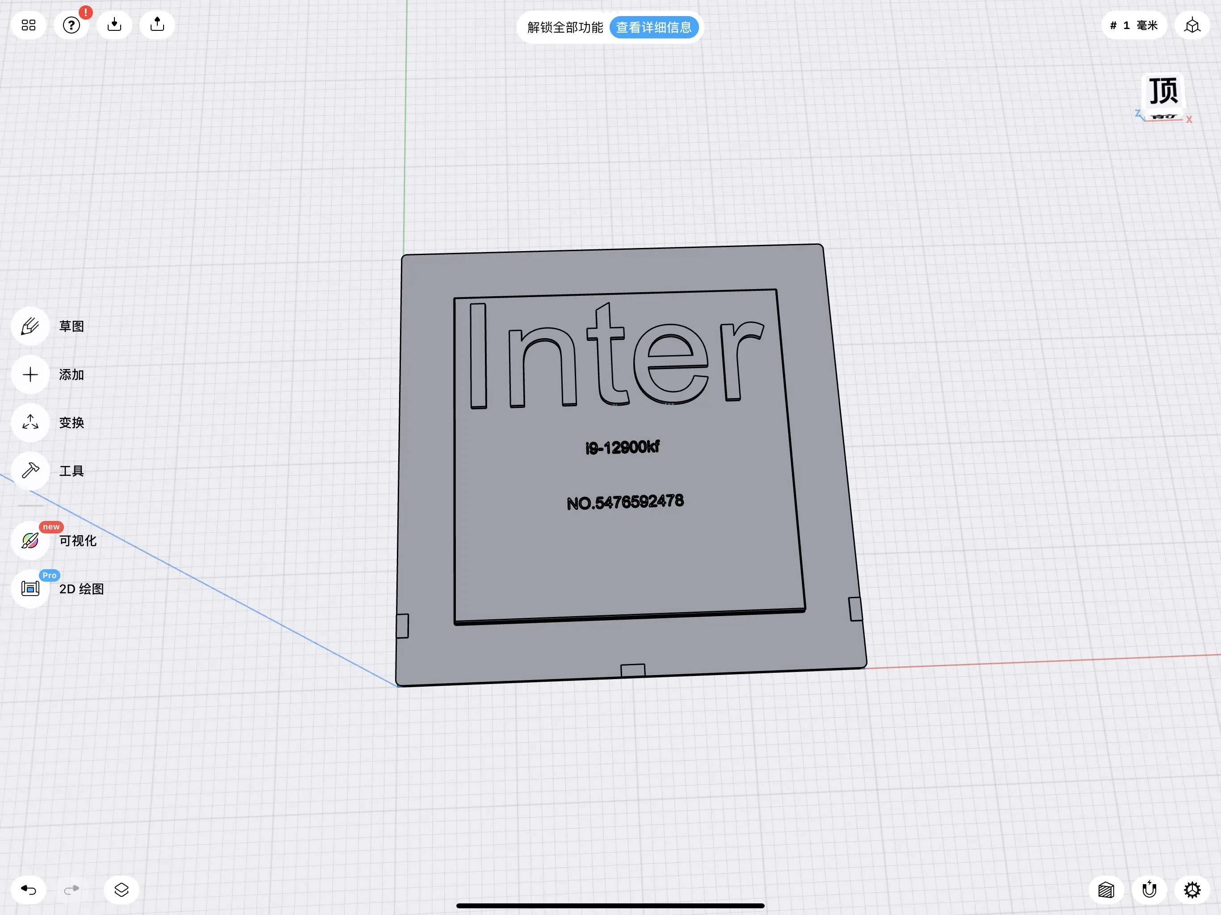This screenshot has height=915, width=1221.
Task: Toggle the magnet snapping icon
Action: pyautogui.click(x=1149, y=890)
